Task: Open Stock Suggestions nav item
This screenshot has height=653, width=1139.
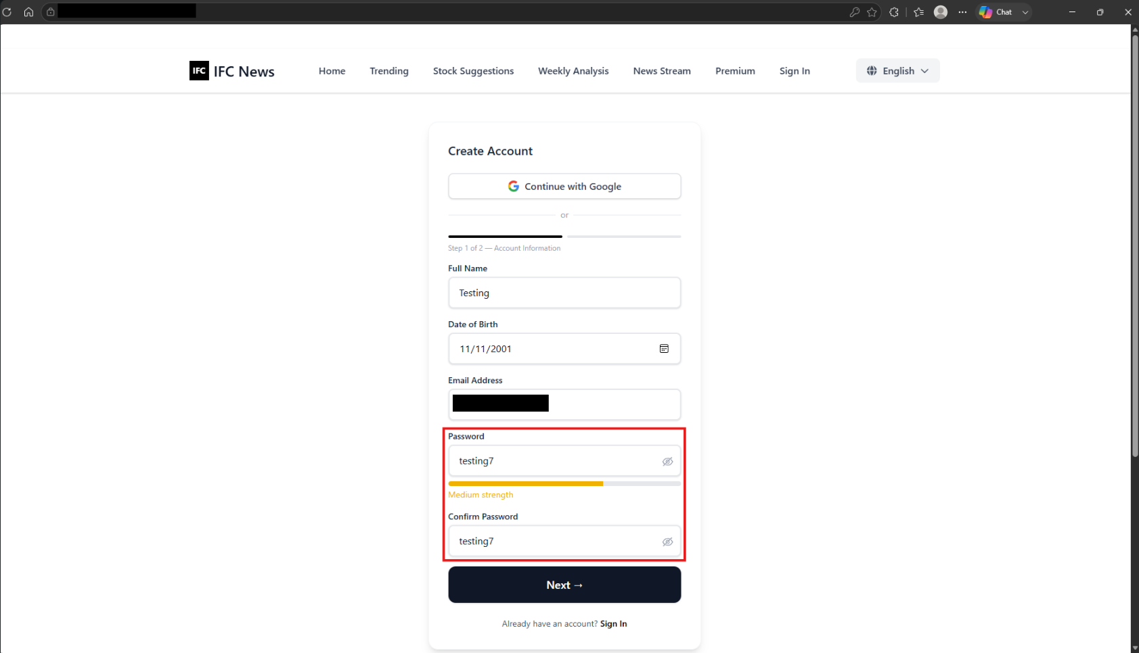Action: 473,71
